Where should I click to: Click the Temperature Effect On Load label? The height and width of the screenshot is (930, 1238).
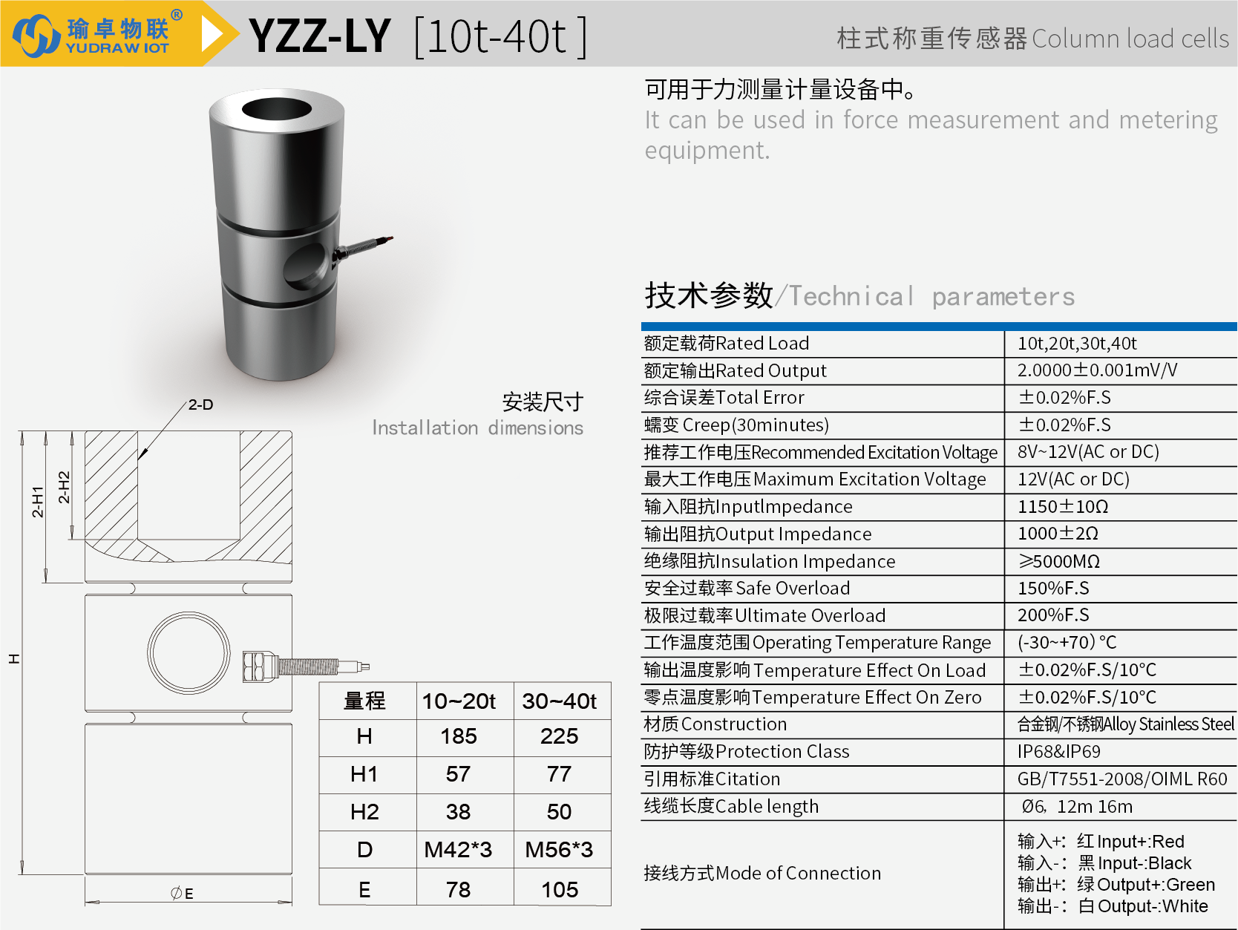click(815, 670)
